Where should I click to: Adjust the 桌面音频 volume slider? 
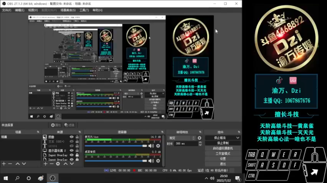click(x=116, y=161)
